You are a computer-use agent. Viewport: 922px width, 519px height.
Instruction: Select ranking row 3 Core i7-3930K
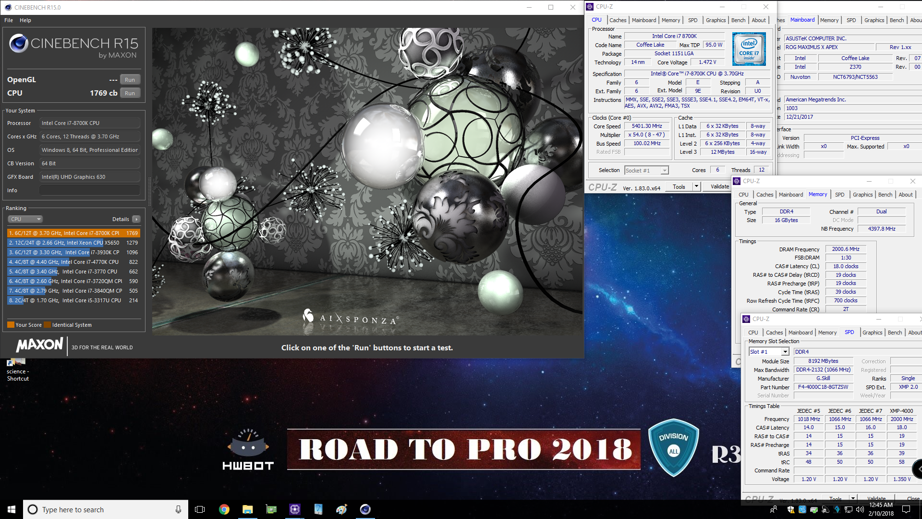[x=73, y=252]
